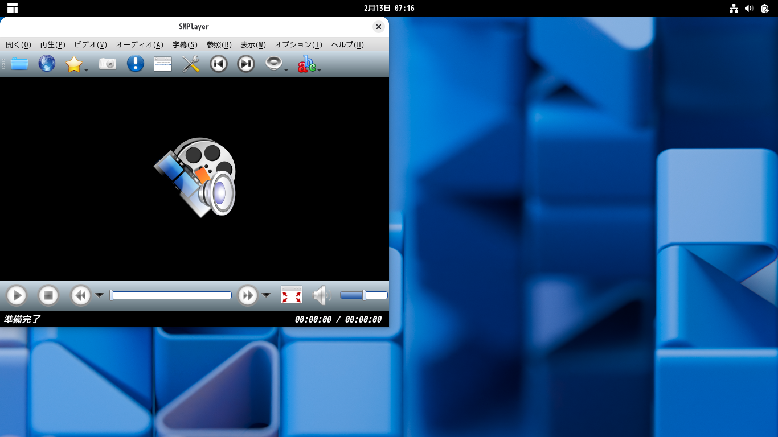Viewport: 778px width, 437px height.
Task: Click the 00:00:00 / 00:00:00 time display
Action: [338, 320]
